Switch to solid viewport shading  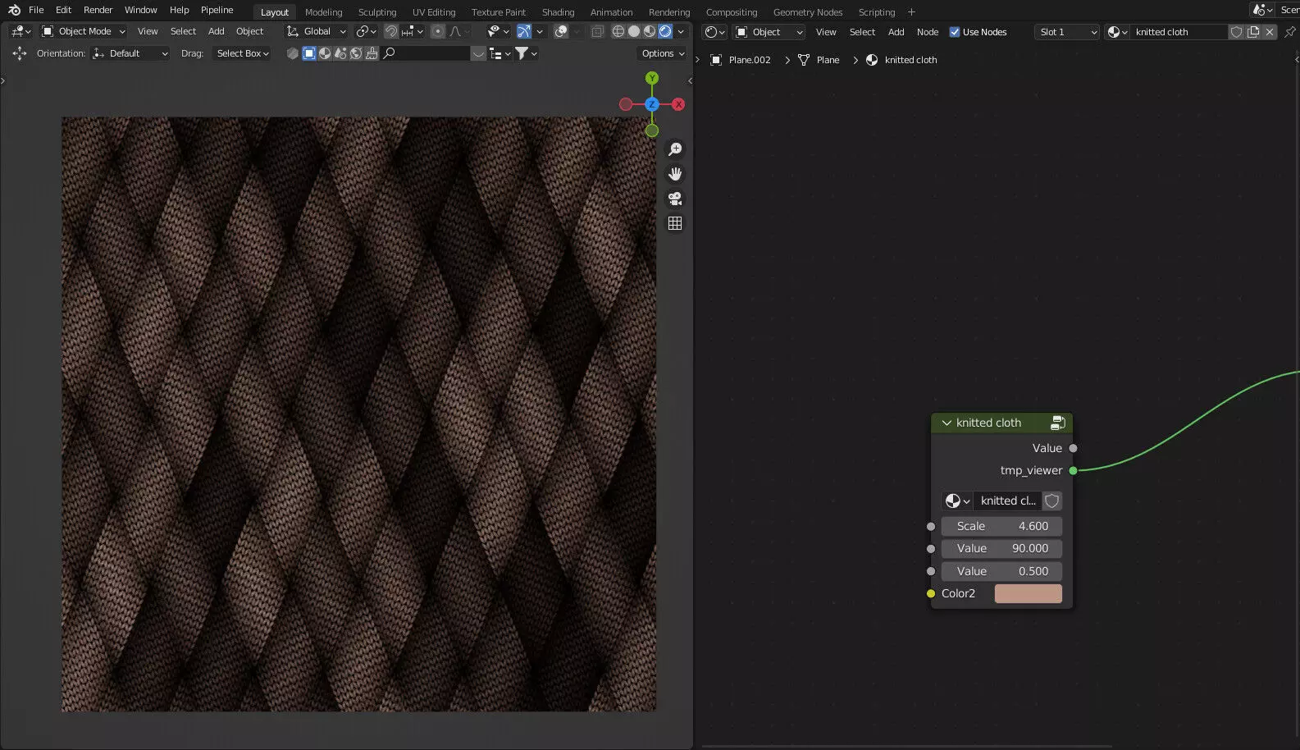(x=634, y=31)
